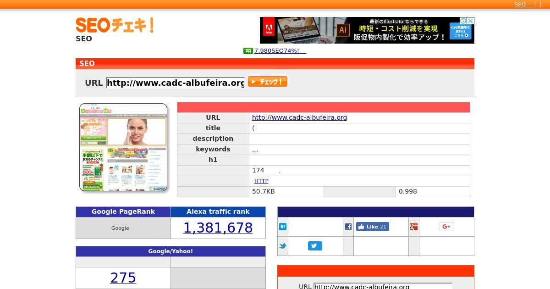The height and width of the screenshot is (289, 550).
Task: Click the keywords row label
Action: (x=213, y=149)
